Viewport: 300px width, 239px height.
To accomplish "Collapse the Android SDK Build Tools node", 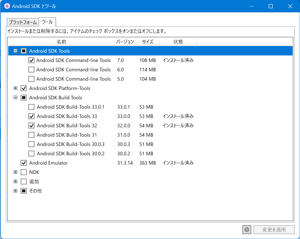I will [x=15, y=98].
